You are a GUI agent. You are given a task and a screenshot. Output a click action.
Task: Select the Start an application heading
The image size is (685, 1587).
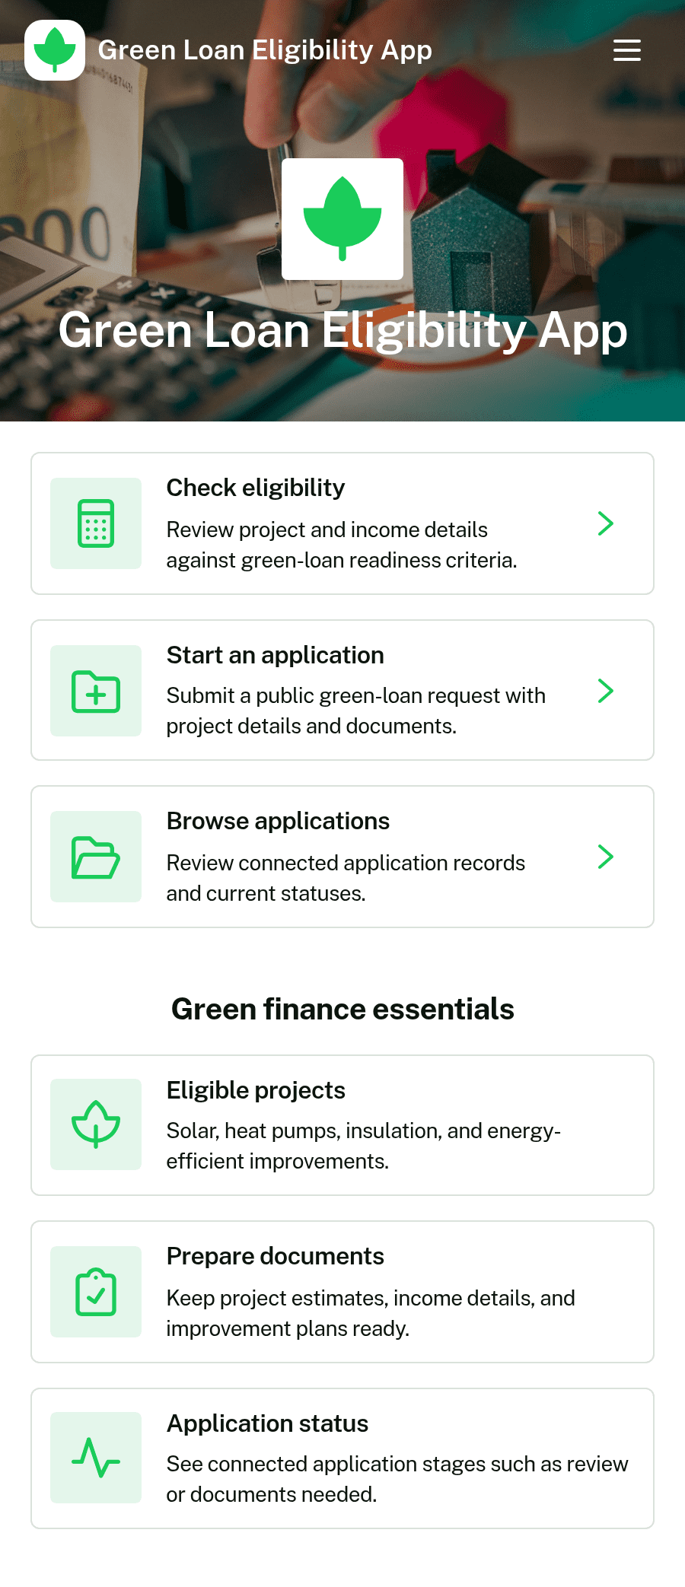point(276,655)
